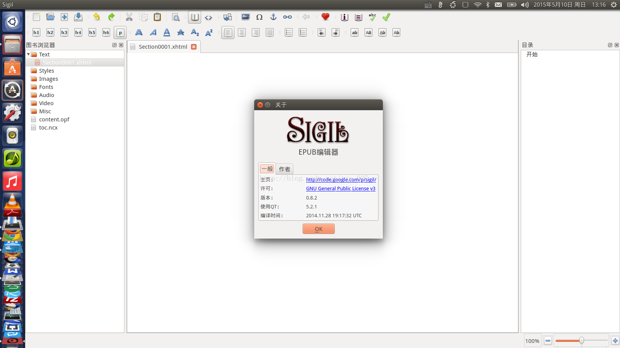Redo the last action

111,17
